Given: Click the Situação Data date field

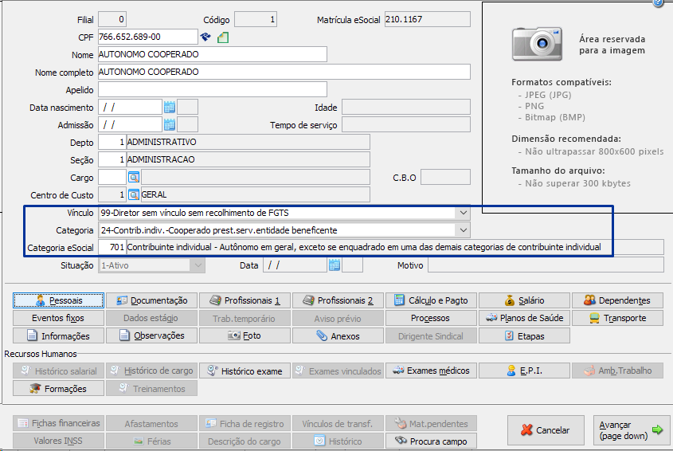Looking at the screenshot, I should [x=295, y=265].
